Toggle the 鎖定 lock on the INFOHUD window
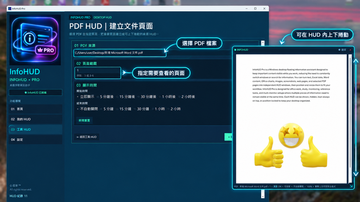This screenshot has height=202, width=360. pyautogui.click(x=342, y=50)
